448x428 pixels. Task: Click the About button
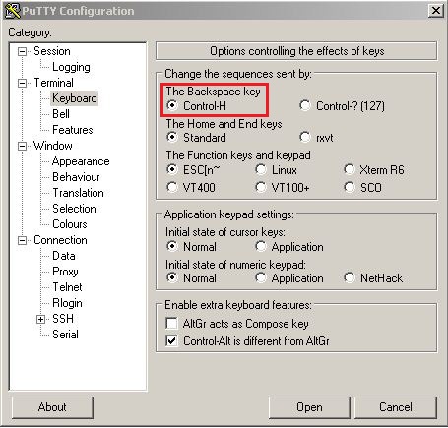52,407
